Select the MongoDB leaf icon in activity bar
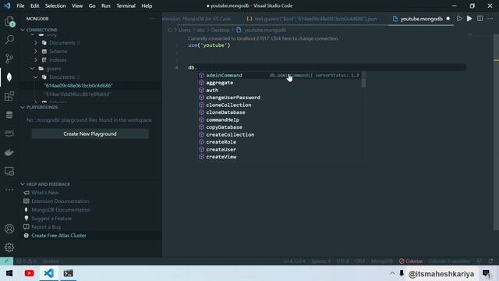The image size is (499, 281). [x=9, y=77]
